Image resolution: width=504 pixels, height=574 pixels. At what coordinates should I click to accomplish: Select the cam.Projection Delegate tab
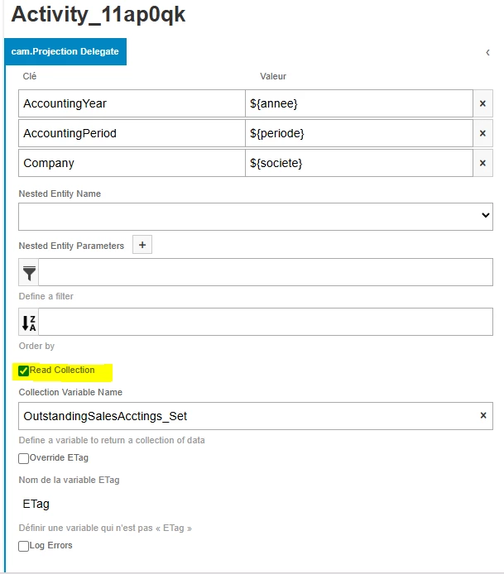tap(65, 51)
